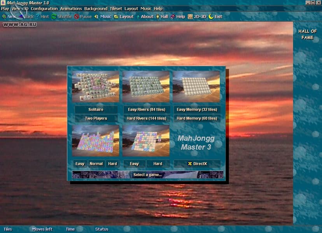Click the Status label in the status bar
322x233 pixels.
coord(101,229)
